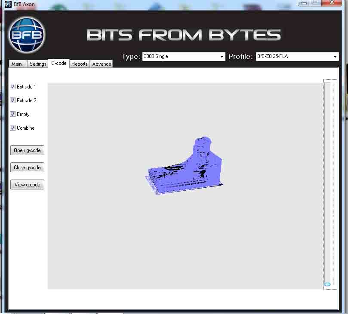Screen dimensions: 348x314
Task: Toggle the Extruder1 checkbox
Action: coord(12,86)
